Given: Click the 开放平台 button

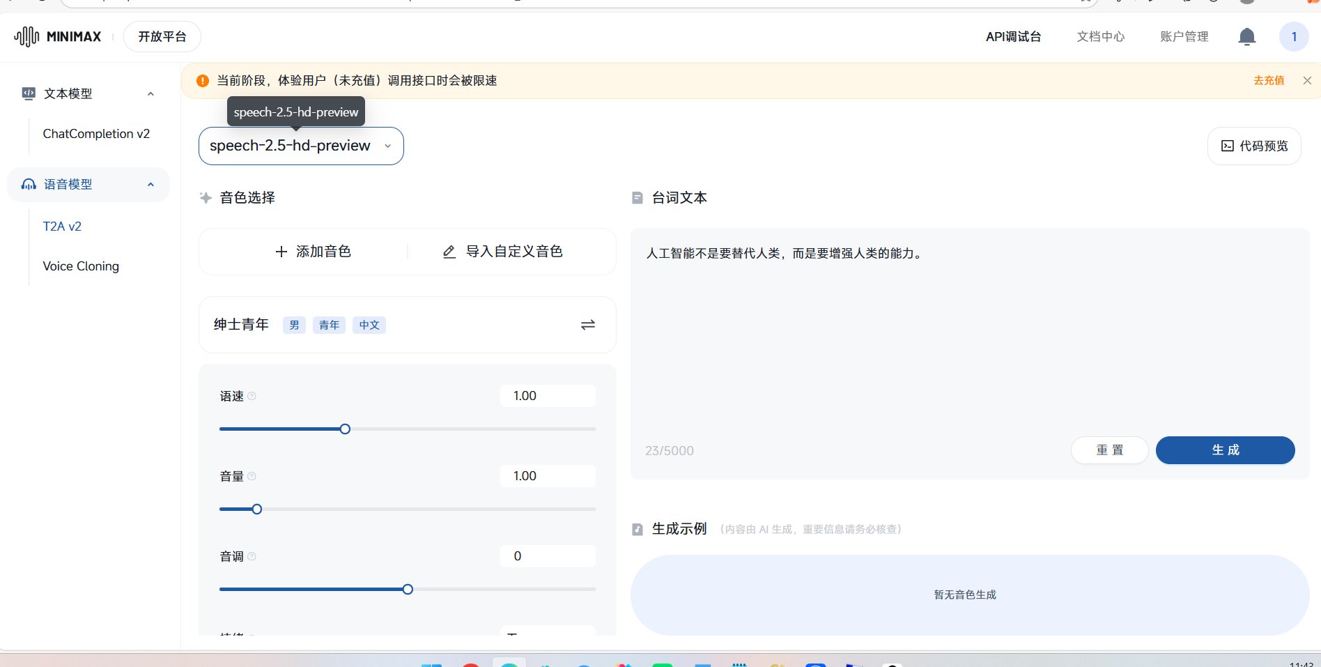Looking at the screenshot, I should [162, 36].
